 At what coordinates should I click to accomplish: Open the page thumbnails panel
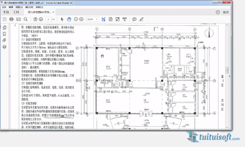(x=5, y=27)
